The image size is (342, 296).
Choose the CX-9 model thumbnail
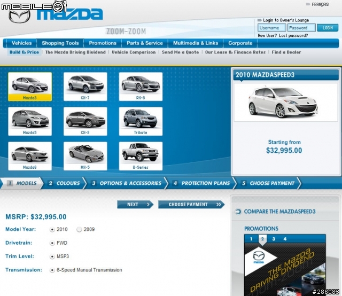85,121
